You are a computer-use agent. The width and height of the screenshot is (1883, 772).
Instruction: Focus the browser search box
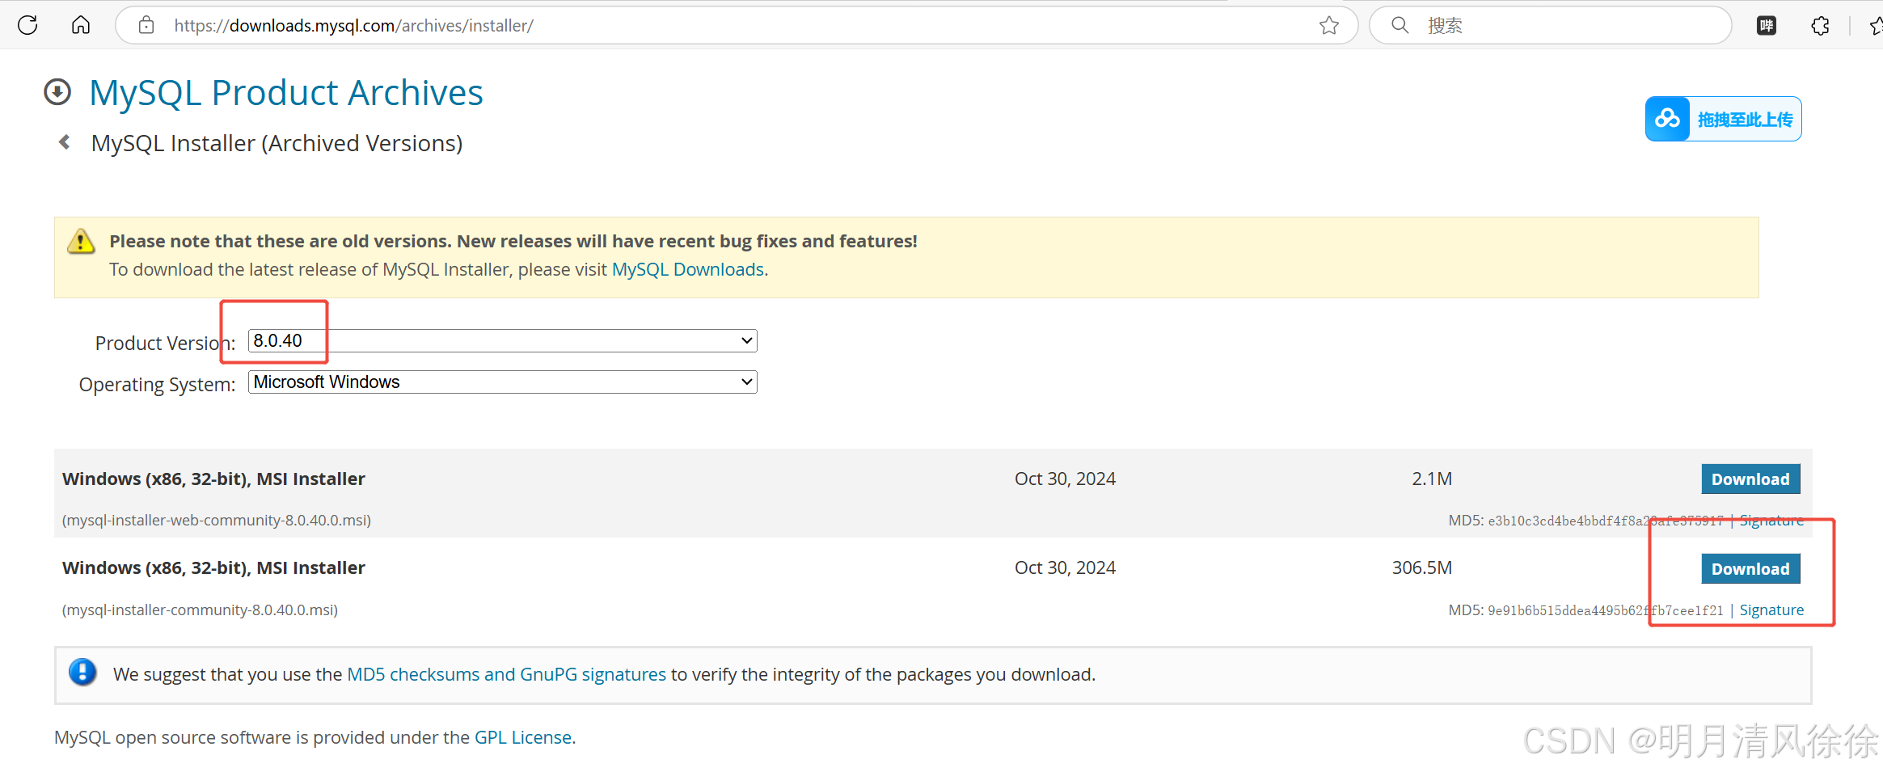coord(1550,25)
